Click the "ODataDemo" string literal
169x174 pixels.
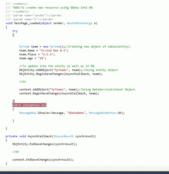point(76,113)
